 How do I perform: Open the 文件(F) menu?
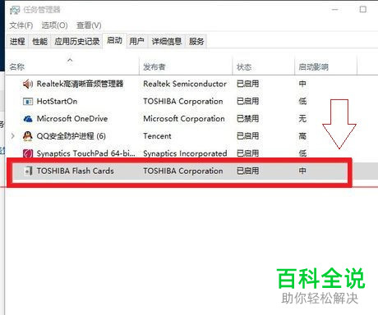[21, 25]
